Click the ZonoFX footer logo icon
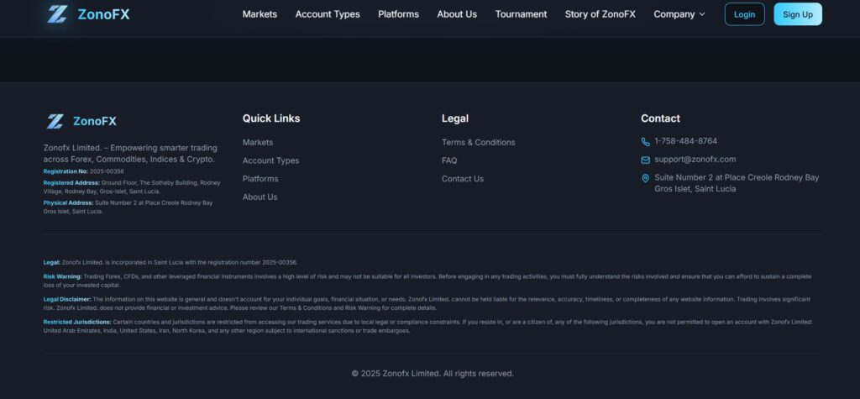This screenshot has height=399, width=860. [55, 121]
